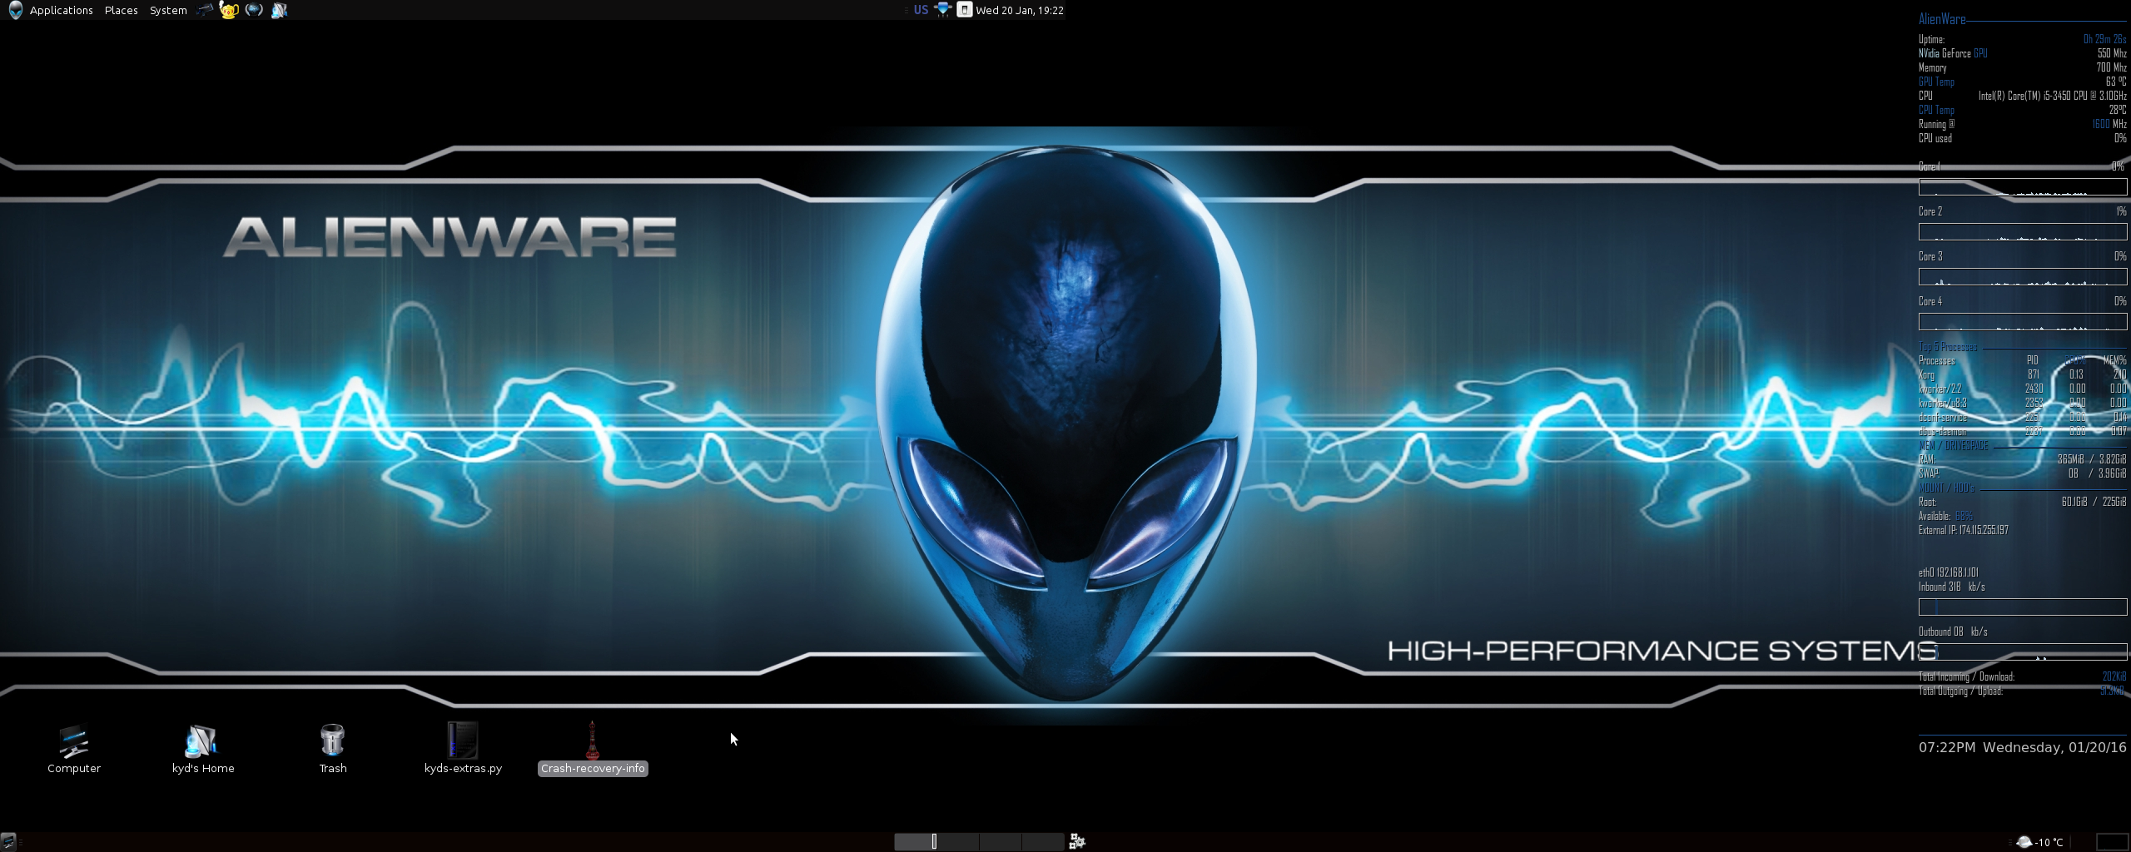This screenshot has height=852, width=2131.
Task: Click the SWAP usage line
Action: tap(2022, 473)
